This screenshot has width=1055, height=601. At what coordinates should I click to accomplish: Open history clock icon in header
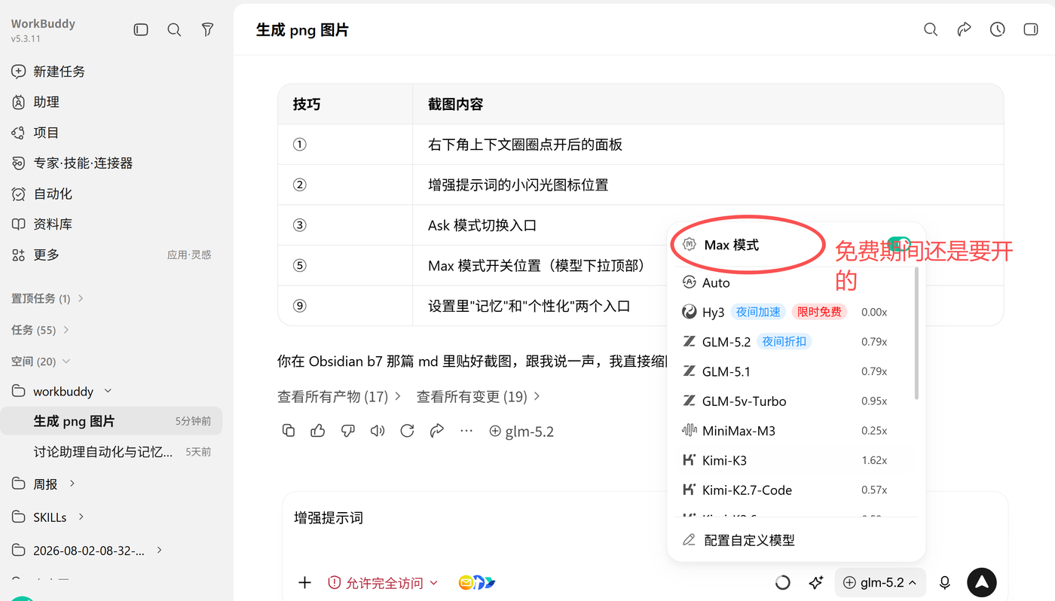(998, 29)
